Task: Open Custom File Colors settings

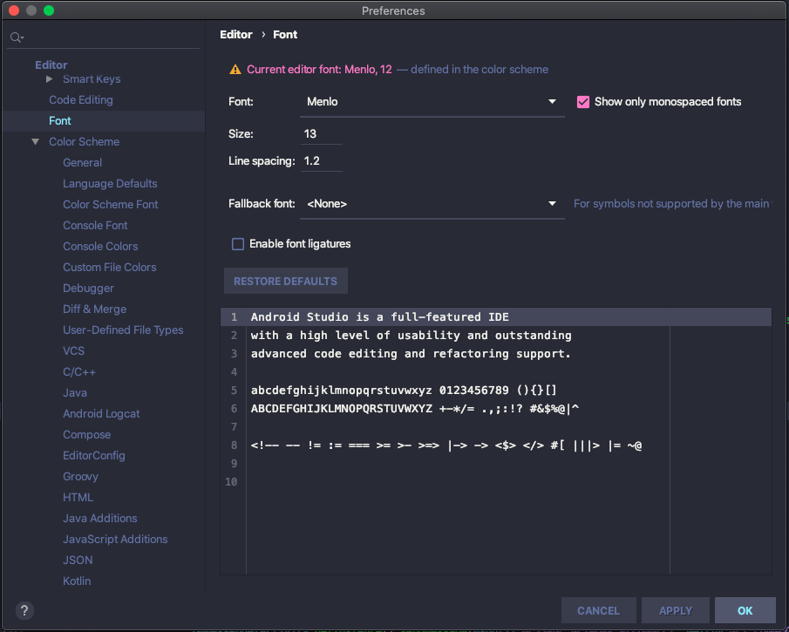Action: 109,268
